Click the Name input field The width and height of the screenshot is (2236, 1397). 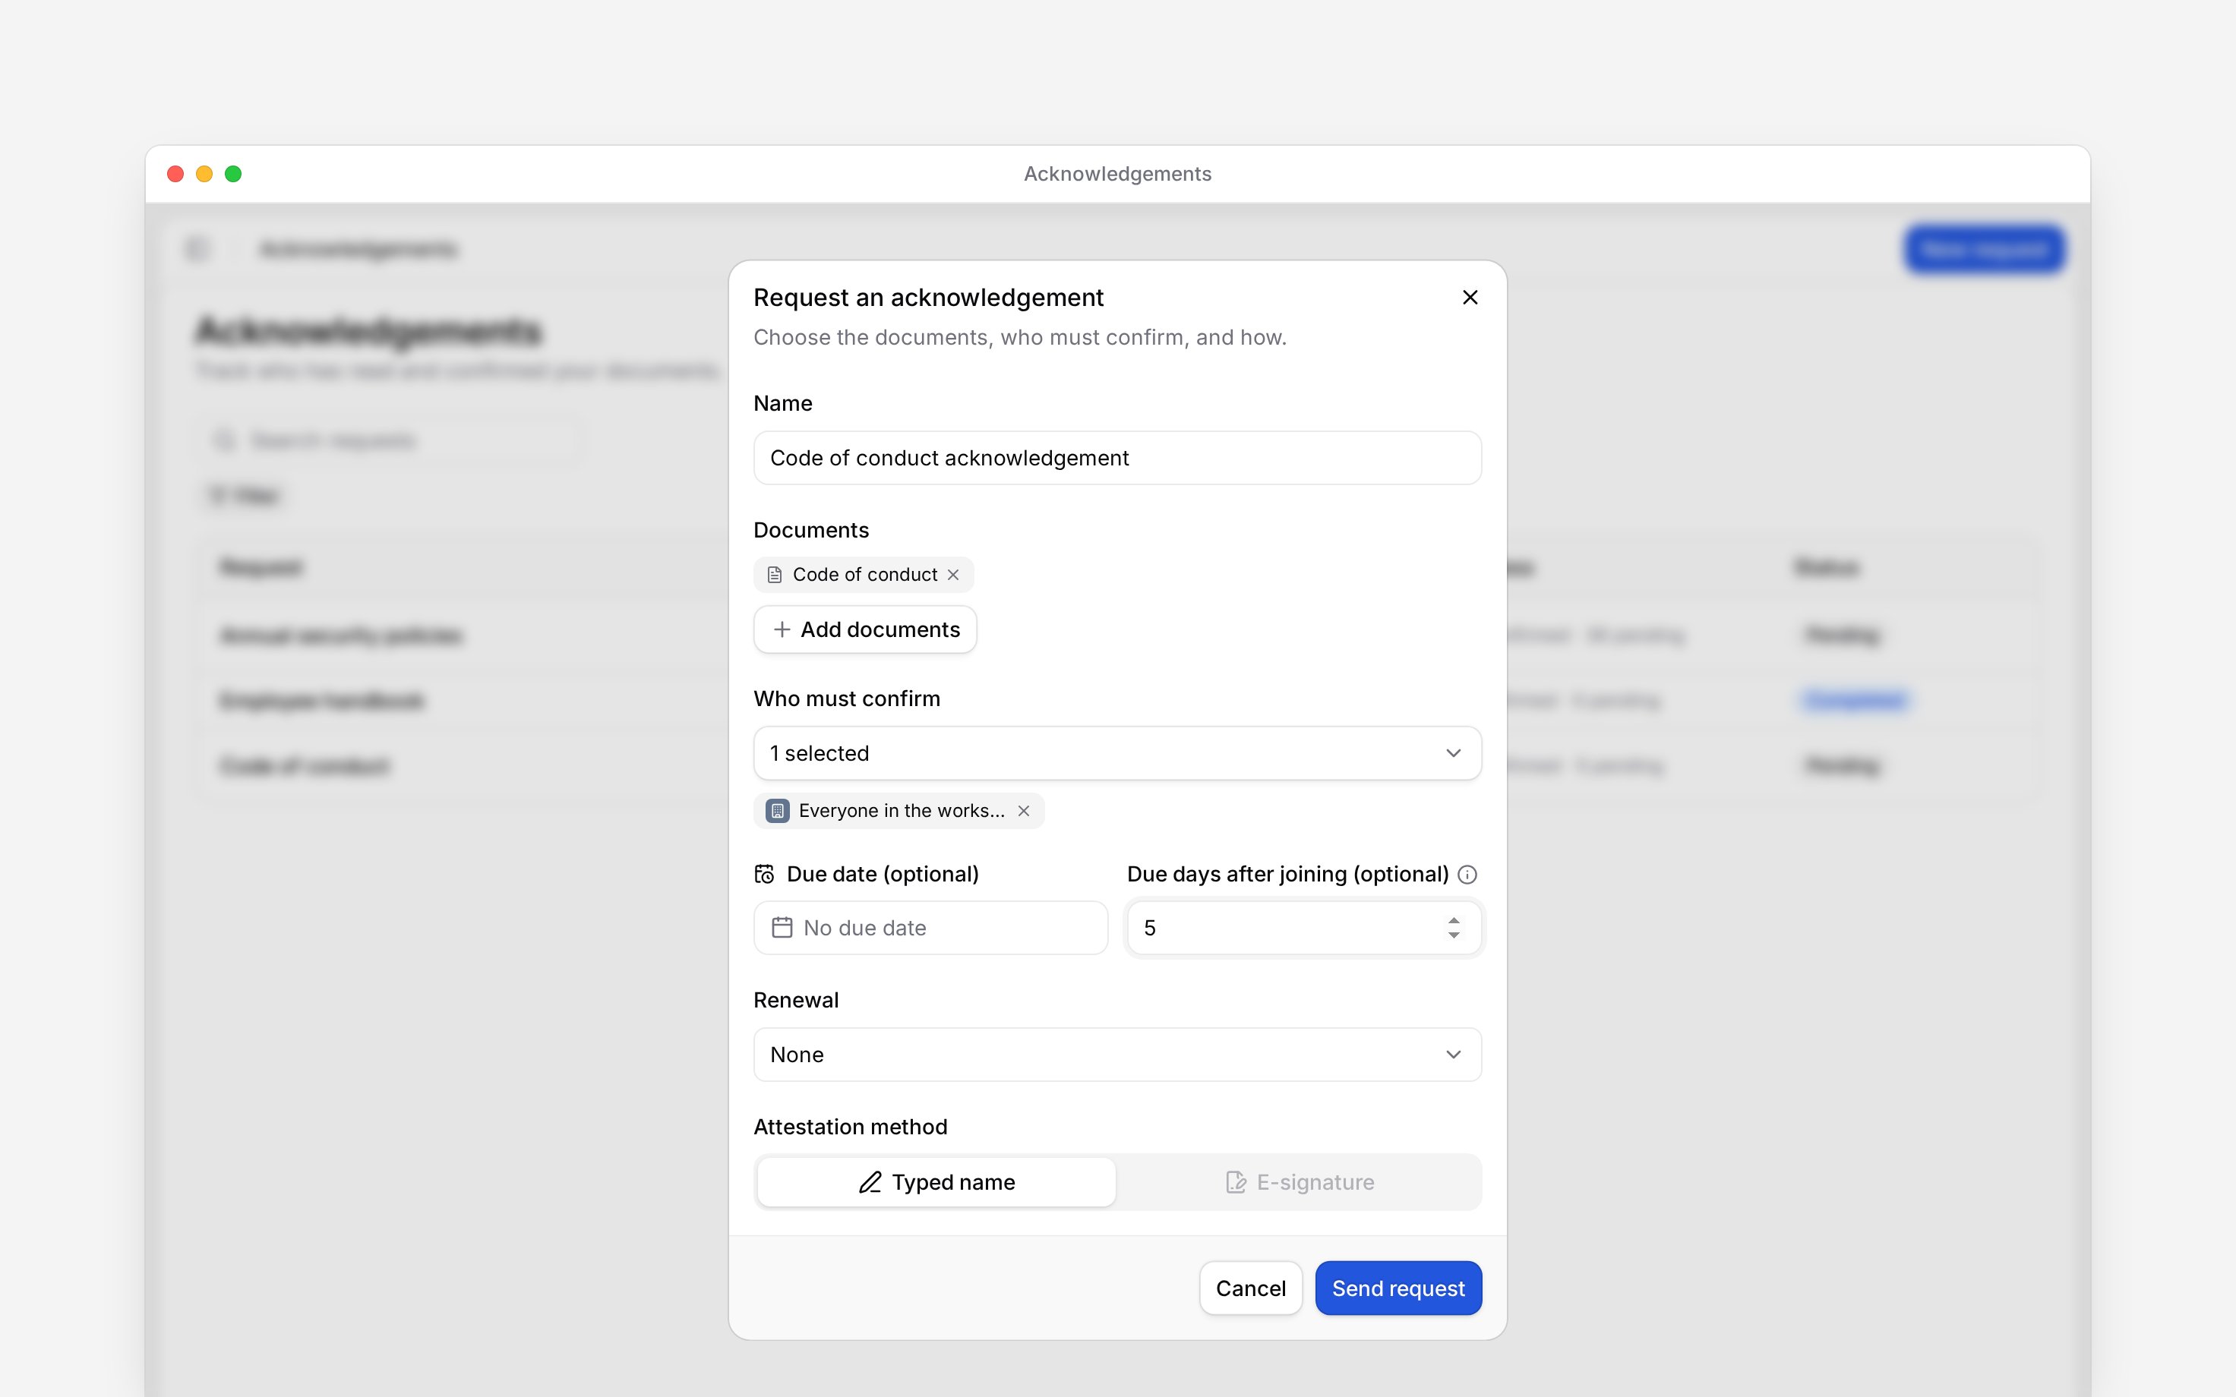point(1117,459)
